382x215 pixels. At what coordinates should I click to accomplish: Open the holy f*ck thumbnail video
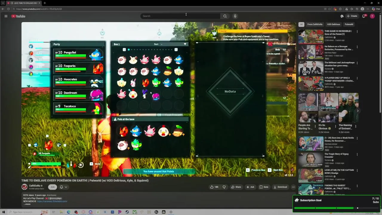coord(311,68)
